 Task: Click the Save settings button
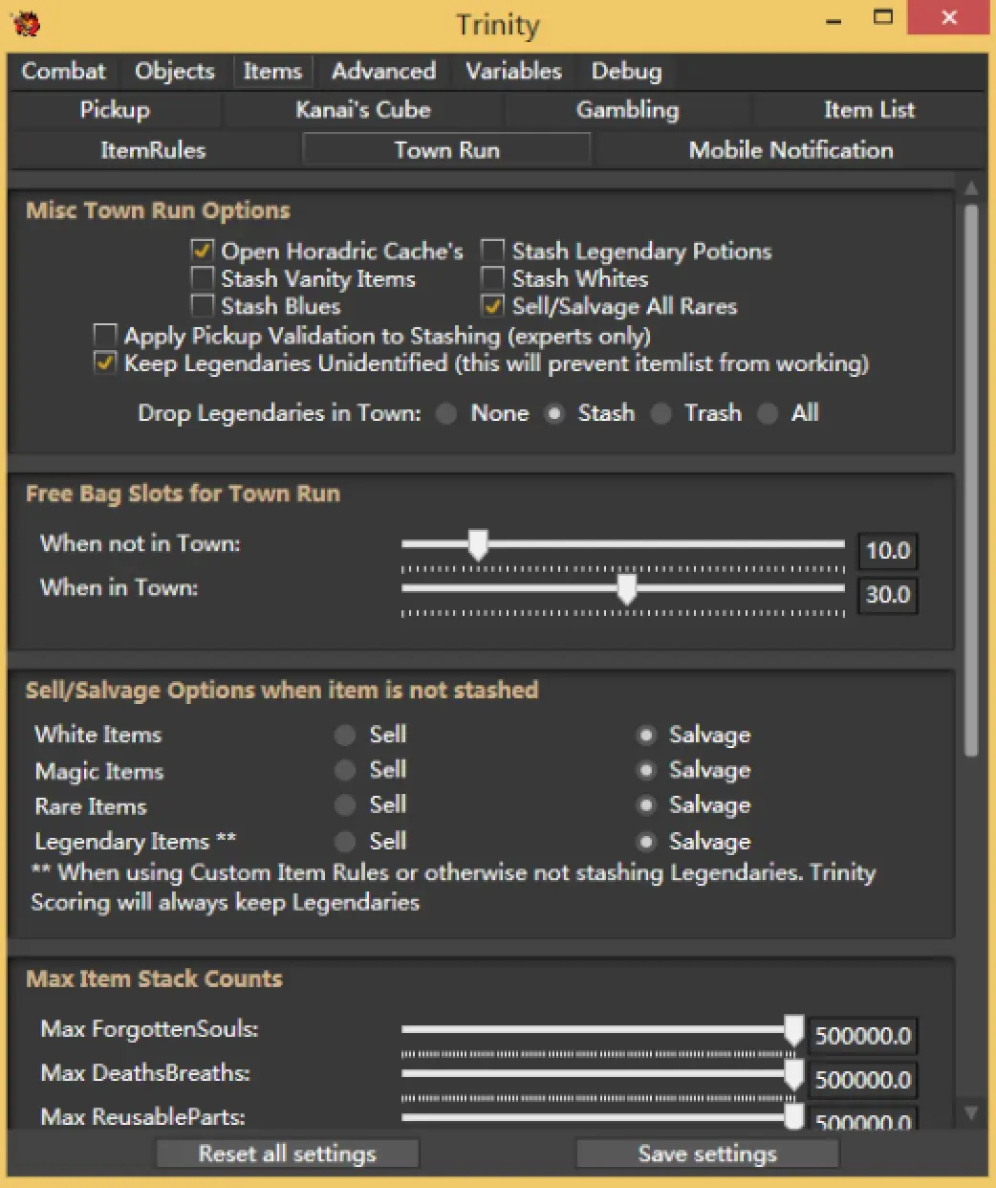[707, 1154]
